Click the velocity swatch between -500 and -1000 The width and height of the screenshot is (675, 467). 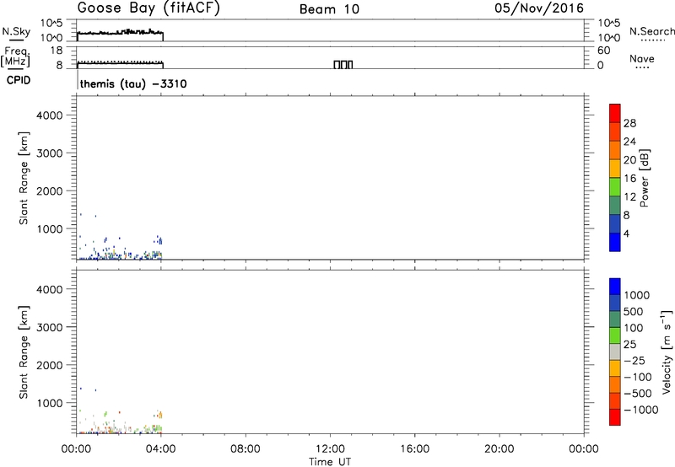tap(615, 400)
